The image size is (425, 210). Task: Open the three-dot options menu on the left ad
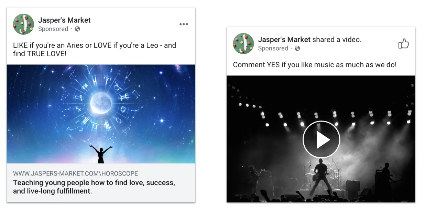tap(184, 24)
